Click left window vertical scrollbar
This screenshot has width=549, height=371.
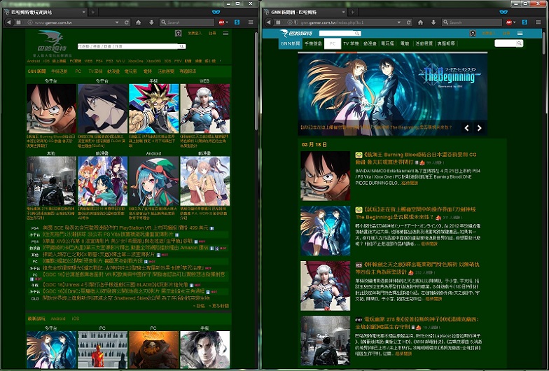256,83
